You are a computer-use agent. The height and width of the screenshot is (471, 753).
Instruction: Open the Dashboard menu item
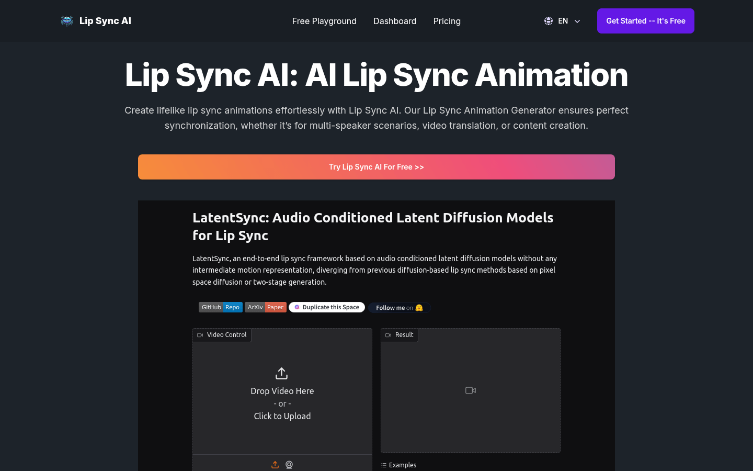tap(395, 21)
